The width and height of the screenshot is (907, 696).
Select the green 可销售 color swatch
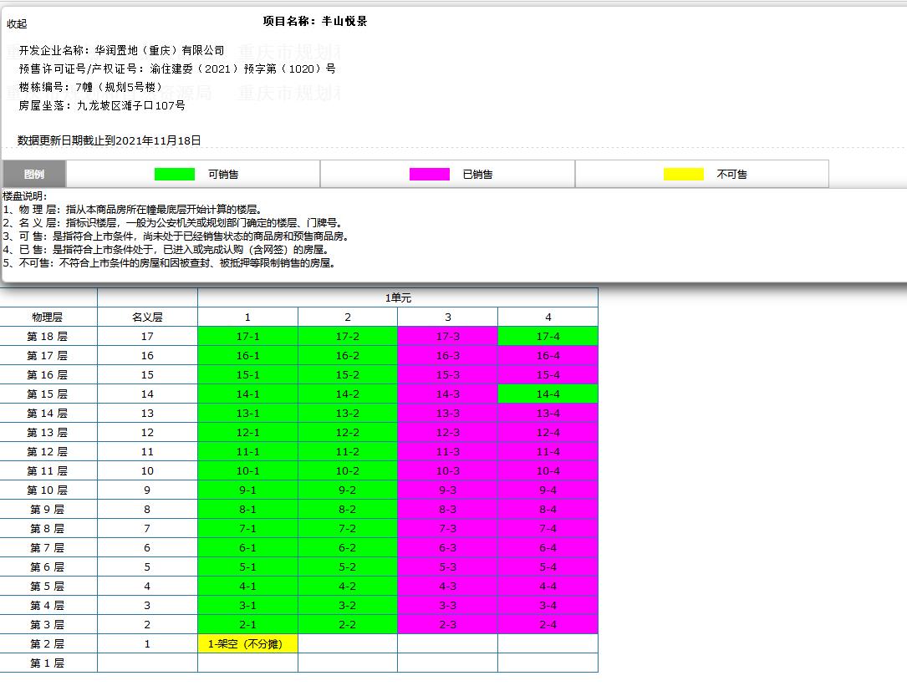point(172,174)
